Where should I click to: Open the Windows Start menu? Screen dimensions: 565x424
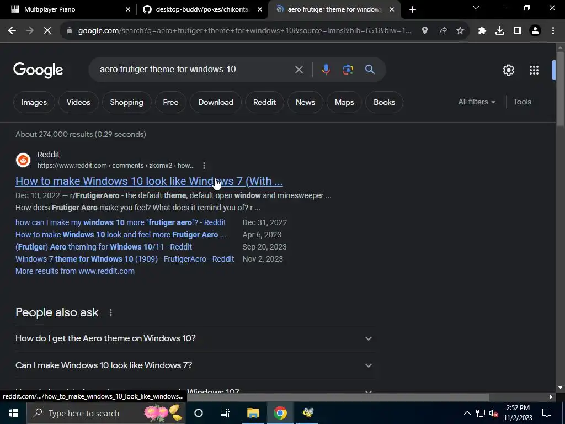click(13, 413)
